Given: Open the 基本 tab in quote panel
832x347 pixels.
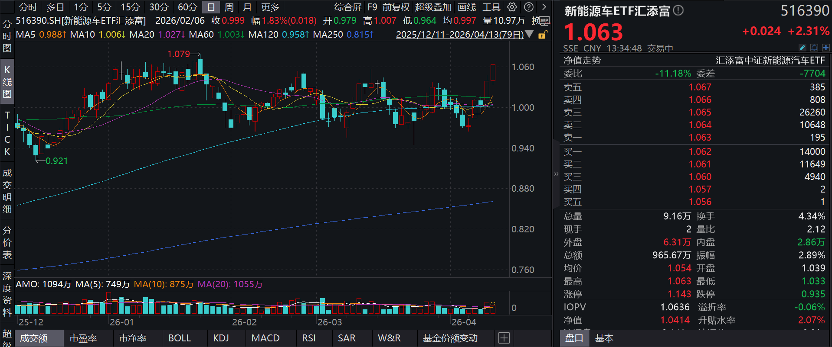Looking at the screenshot, I should point(604,338).
